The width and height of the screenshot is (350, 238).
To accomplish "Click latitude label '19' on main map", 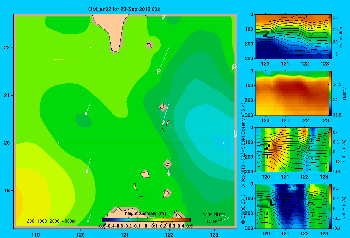I will (x=7, y=190).
